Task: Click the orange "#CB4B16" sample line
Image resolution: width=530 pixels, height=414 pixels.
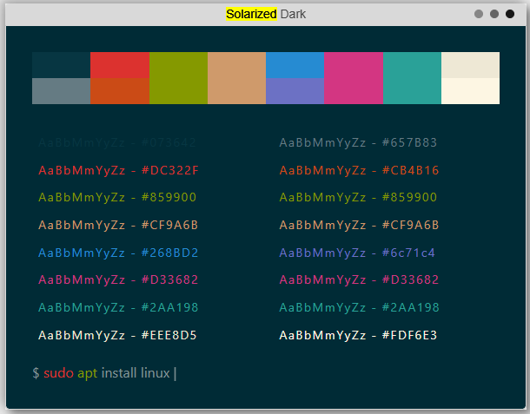Action: [359, 170]
